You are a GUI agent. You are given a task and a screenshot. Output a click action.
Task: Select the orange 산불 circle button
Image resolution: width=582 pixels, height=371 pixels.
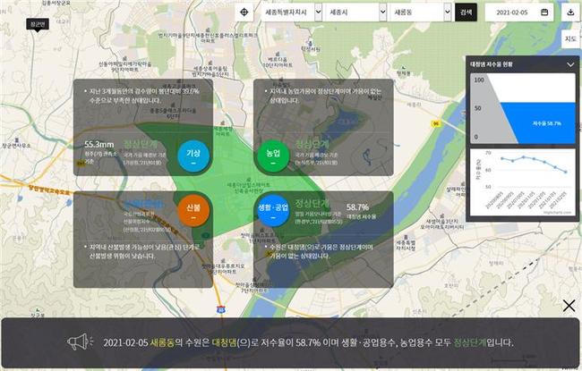pos(193,210)
